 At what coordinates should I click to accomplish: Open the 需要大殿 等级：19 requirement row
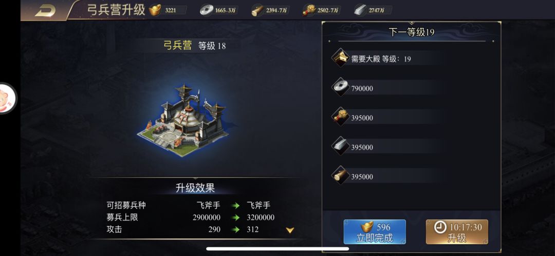(x=386, y=58)
